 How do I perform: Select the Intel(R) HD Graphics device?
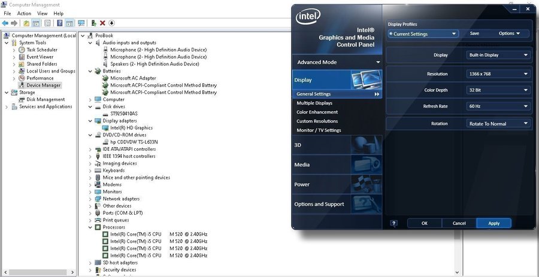click(x=131, y=127)
